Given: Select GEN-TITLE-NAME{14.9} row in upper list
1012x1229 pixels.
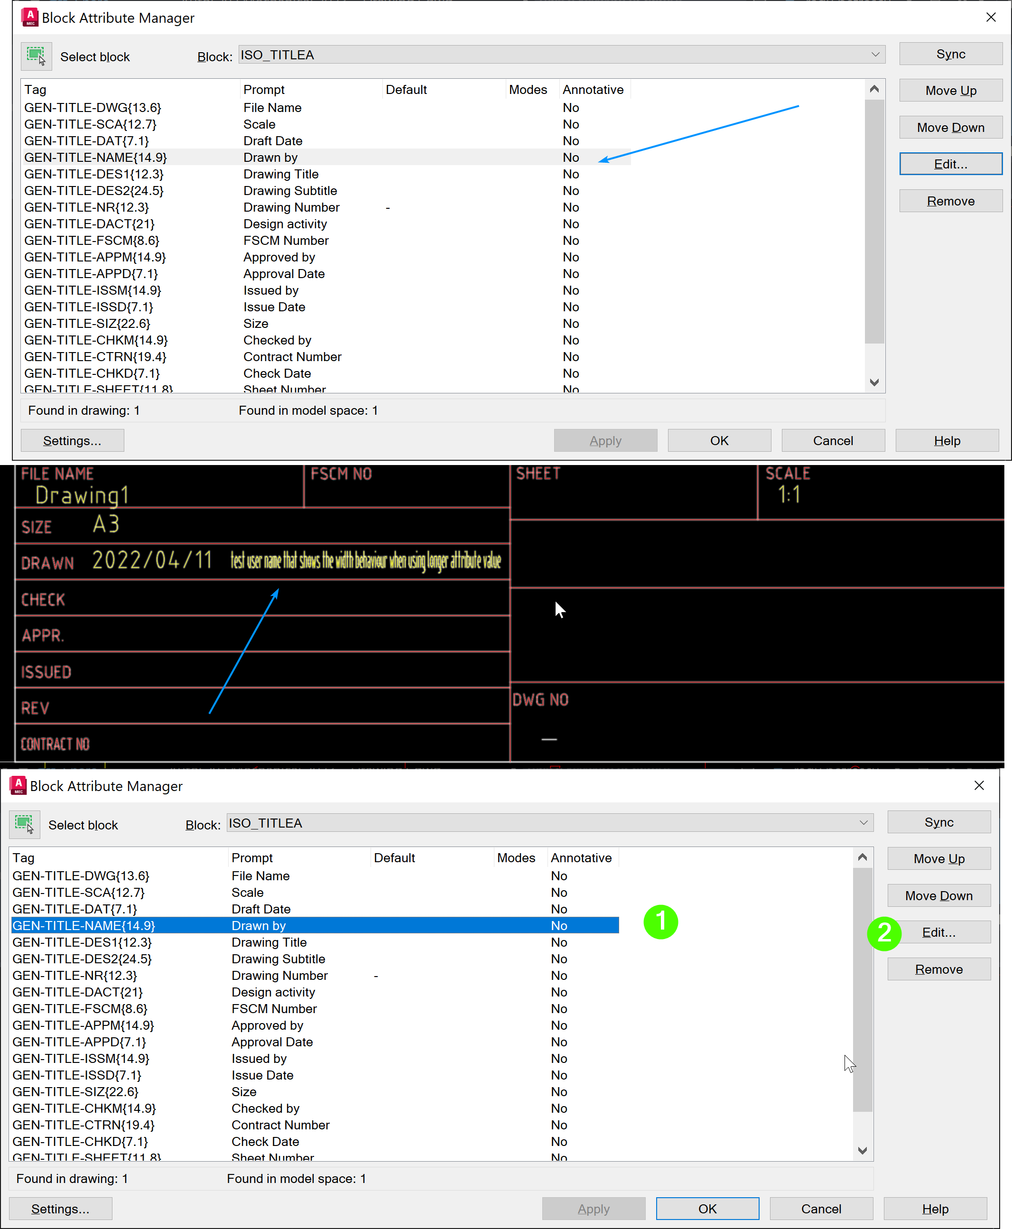Looking at the screenshot, I should coord(96,158).
